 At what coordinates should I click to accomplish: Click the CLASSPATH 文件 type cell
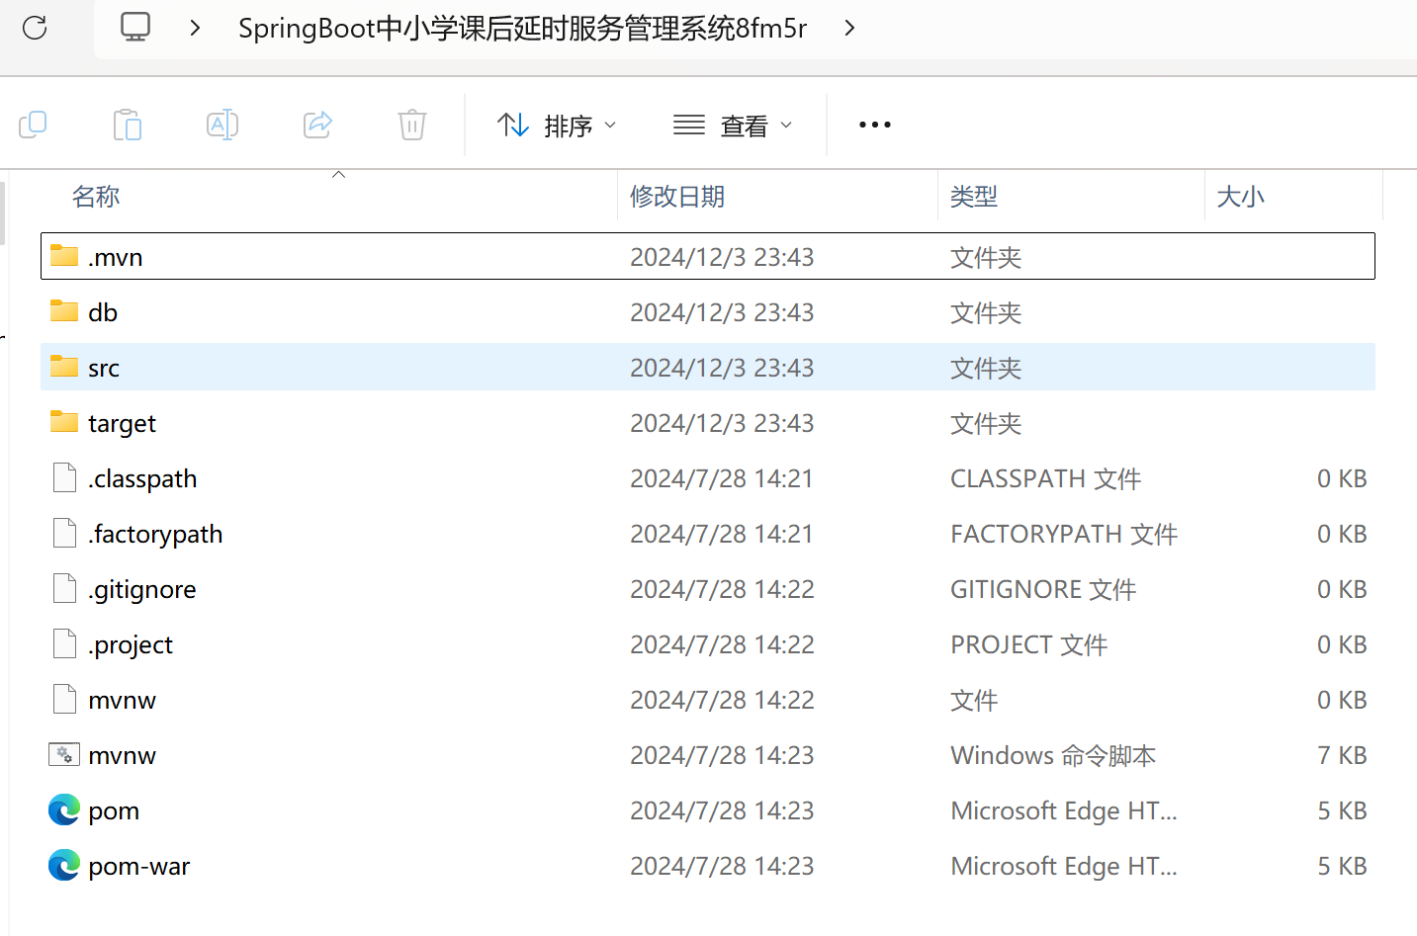(x=1046, y=479)
